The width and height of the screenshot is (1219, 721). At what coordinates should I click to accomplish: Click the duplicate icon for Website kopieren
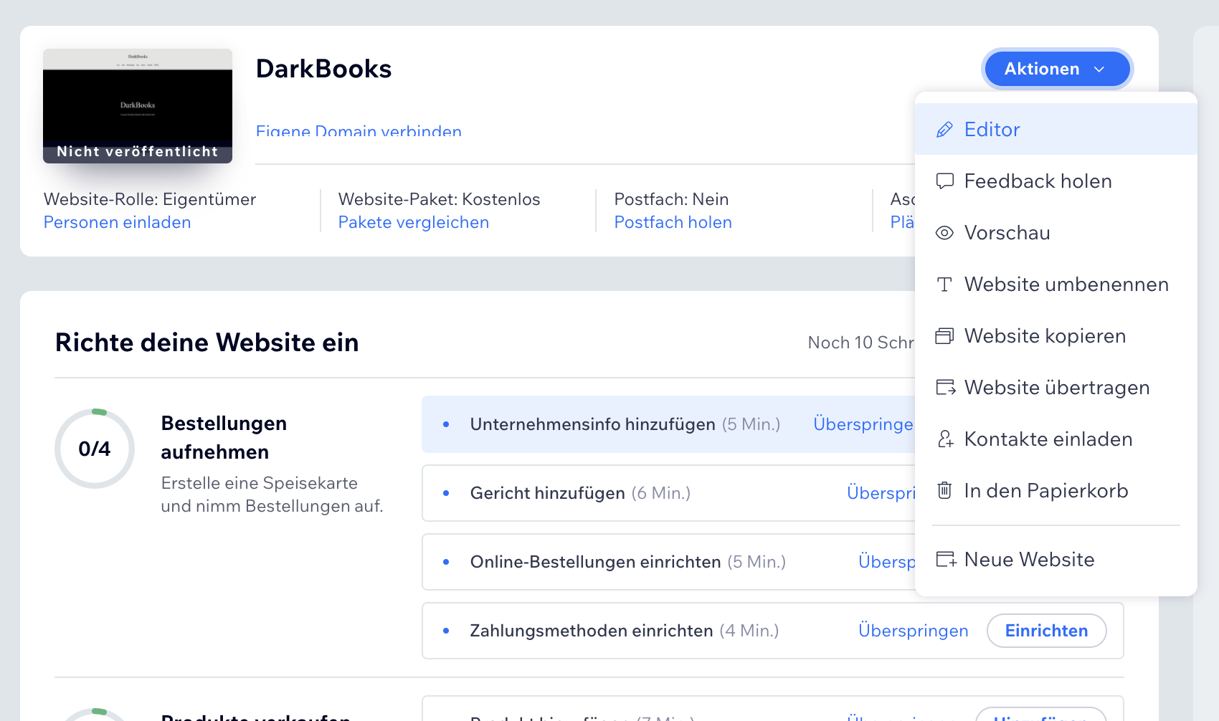[944, 336]
